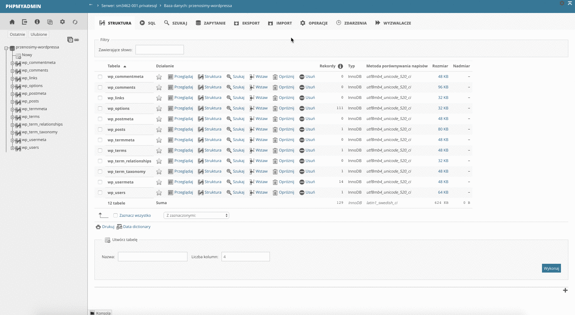Select the wp_comments row checkbox
The height and width of the screenshot is (315, 575).
[x=100, y=87]
